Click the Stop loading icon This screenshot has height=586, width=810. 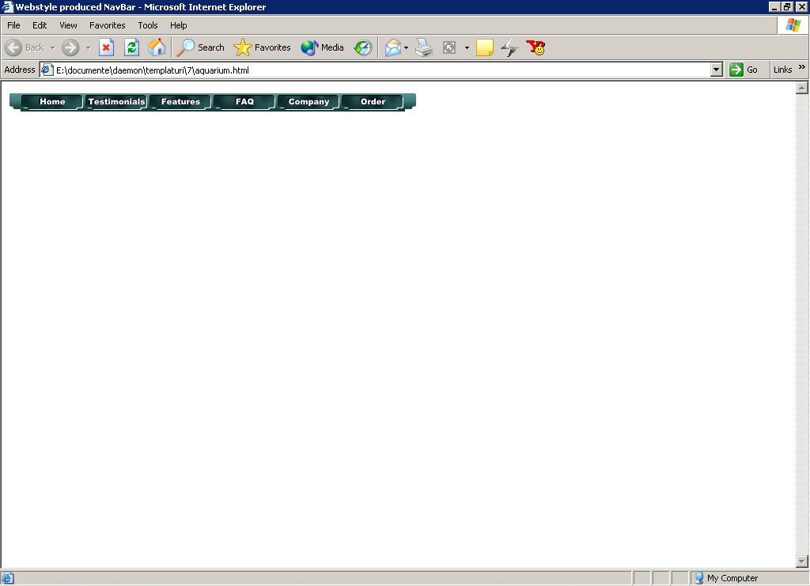(x=106, y=47)
